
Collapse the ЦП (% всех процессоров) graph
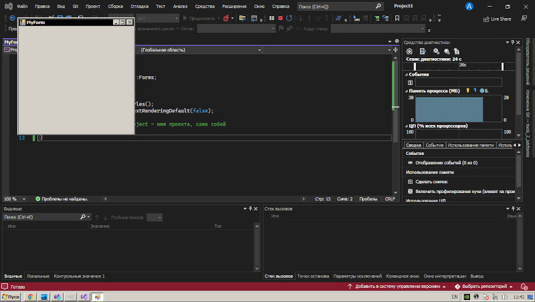click(407, 126)
